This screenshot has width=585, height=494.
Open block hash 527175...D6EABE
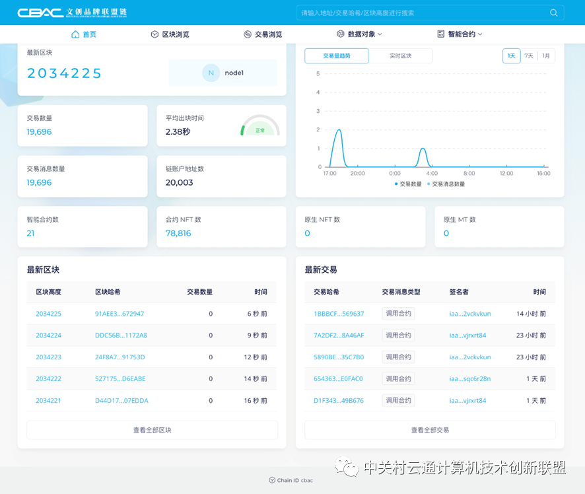pyautogui.click(x=120, y=378)
